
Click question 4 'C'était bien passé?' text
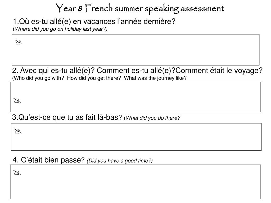tap(49, 160)
